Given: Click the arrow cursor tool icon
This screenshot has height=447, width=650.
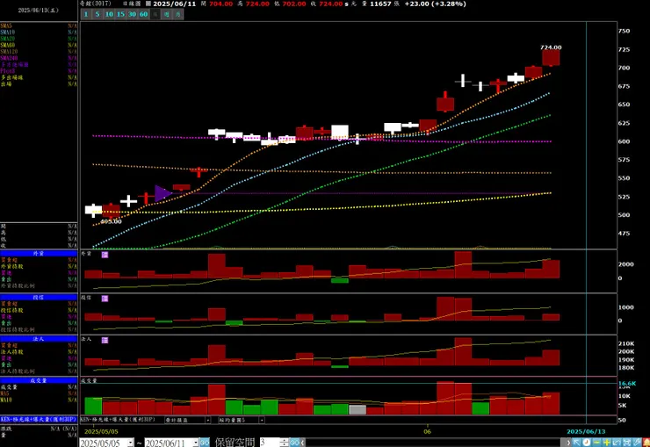Looking at the screenshot, I should point(576,443).
